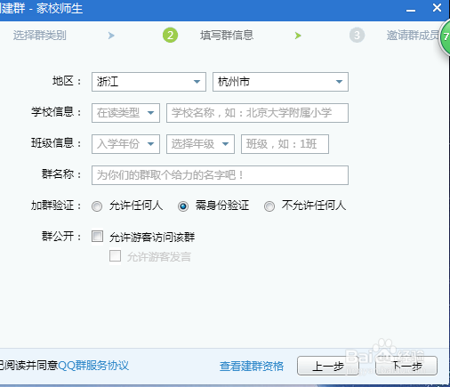Image resolution: width=450 pixels, height=387 pixels.
Task: Open the 查看建群资格 link
Action: [x=252, y=367]
